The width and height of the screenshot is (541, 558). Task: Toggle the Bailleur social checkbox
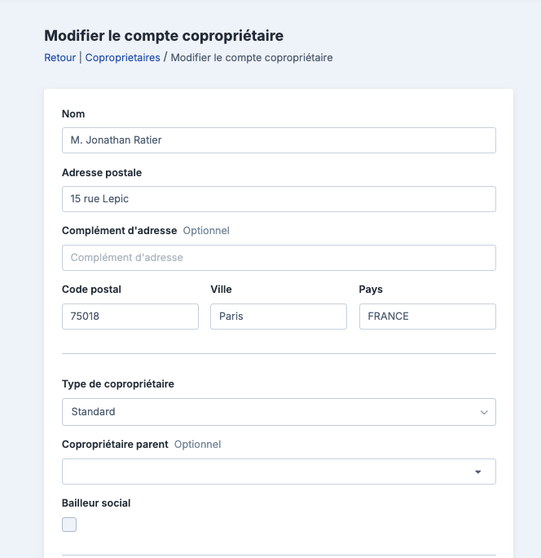click(69, 525)
